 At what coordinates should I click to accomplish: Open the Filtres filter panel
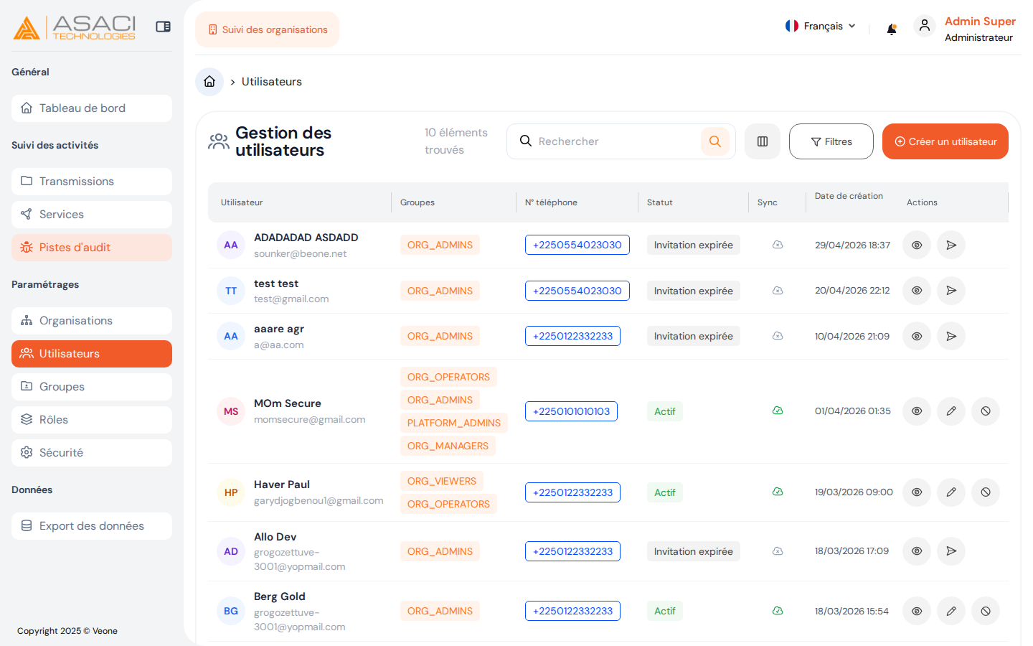coord(831,141)
